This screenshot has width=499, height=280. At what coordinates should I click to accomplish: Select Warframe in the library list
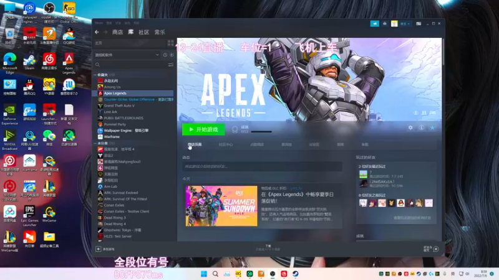112,137
